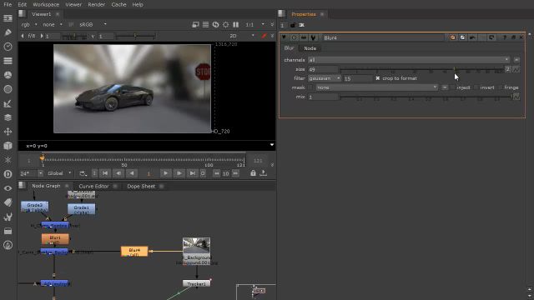Click the undo arrow in Blur4 panel header
This screenshot has width=534, height=300.
472,37
